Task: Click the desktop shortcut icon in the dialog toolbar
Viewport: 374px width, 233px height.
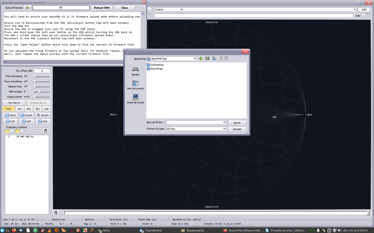Action: (x=207, y=59)
